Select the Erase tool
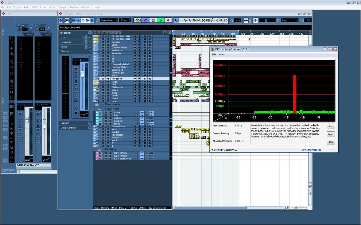The height and width of the screenshot is (225, 361). pyautogui.click(x=194, y=21)
